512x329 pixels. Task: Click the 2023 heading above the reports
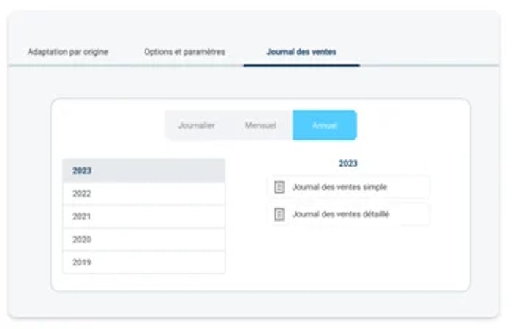coord(347,164)
